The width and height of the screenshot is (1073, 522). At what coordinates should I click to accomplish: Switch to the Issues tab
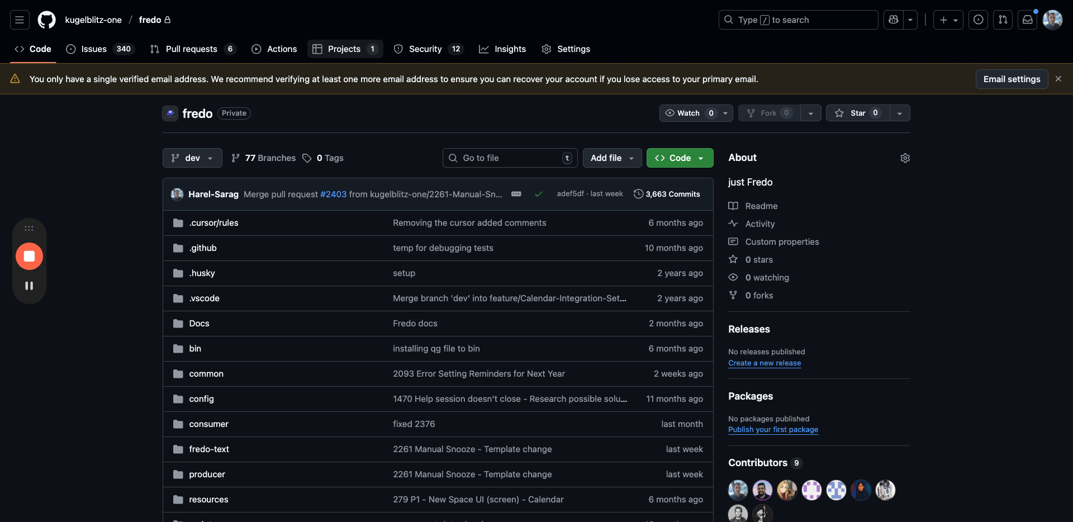click(93, 49)
